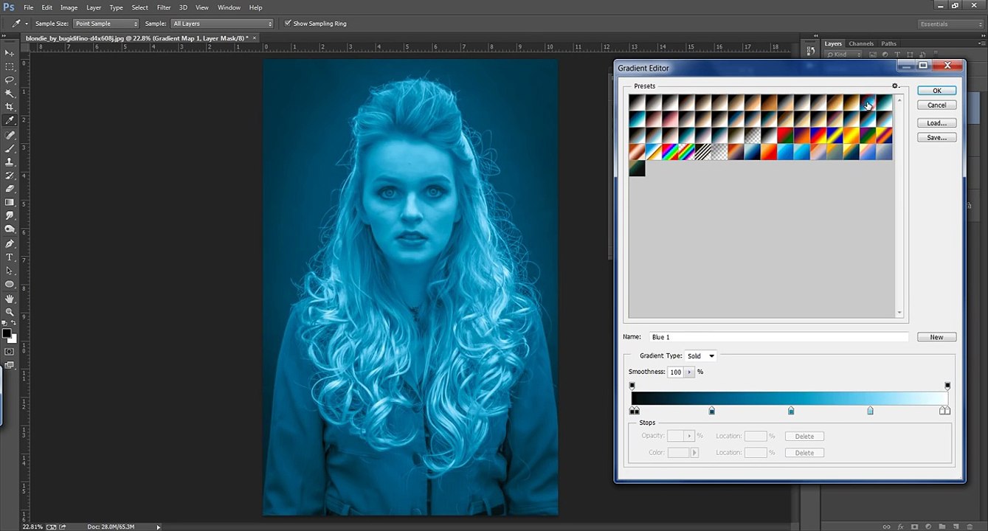Screen dimensions: 988x531
Task: Open the Gradient Type dropdown
Action: 701,356
